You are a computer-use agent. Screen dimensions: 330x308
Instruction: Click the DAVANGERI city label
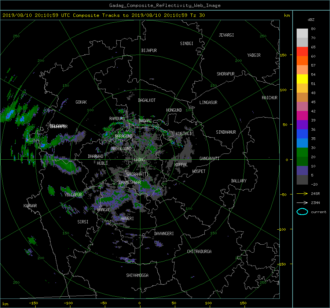pos(164,234)
